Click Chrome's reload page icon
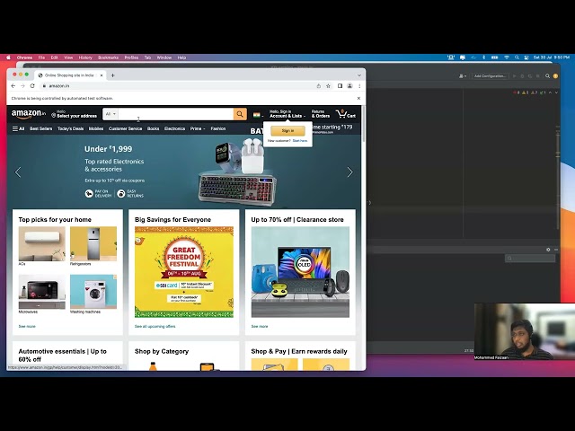The height and width of the screenshot is (431, 575). click(32, 86)
